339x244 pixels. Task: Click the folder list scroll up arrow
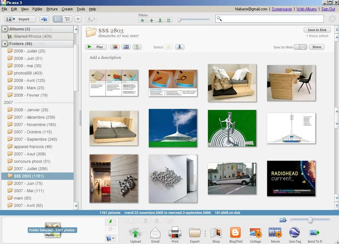tap(76, 29)
